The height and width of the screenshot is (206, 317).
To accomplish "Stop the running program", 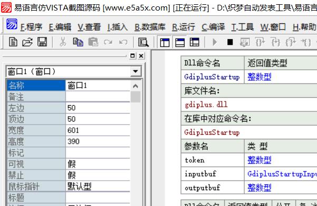I will (230, 42).
